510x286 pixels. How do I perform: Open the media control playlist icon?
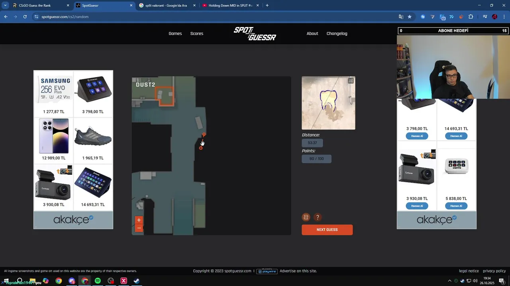[485, 17]
